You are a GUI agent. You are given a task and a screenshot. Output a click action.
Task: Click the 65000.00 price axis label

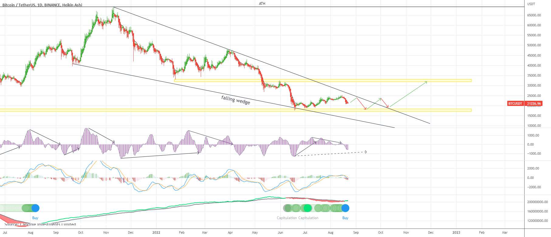[x=534, y=15]
